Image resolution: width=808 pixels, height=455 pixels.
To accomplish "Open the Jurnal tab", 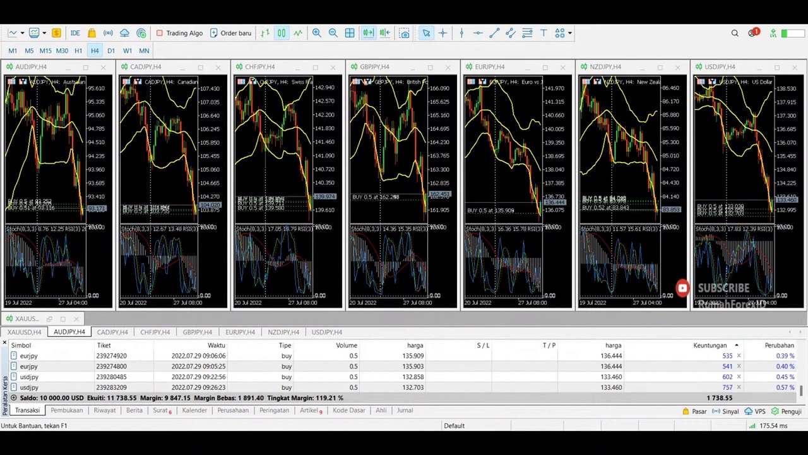I will [405, 411].
